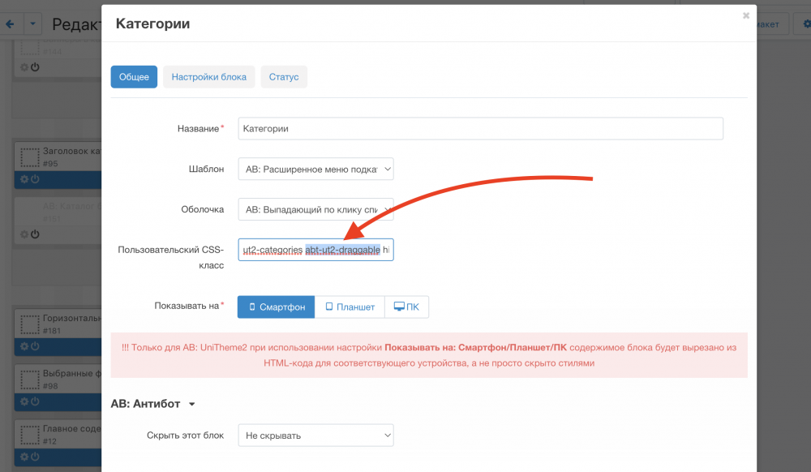Switch to the Статус tab
This screenshot has height=472, width=811.
[284, 77]
